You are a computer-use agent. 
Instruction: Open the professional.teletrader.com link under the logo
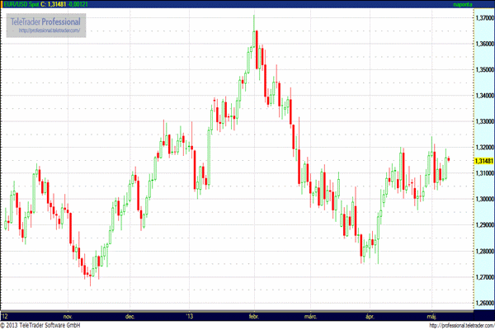click(49, 31)
